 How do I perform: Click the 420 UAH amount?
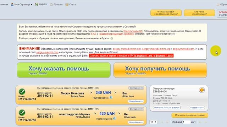point(107,114)
